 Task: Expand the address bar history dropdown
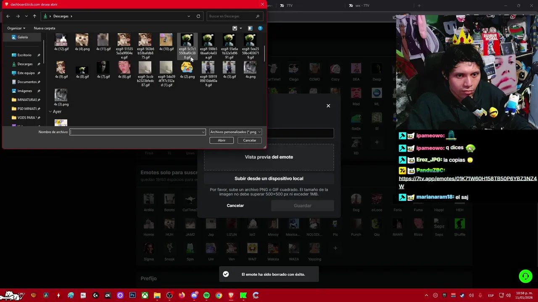[189, 16]
